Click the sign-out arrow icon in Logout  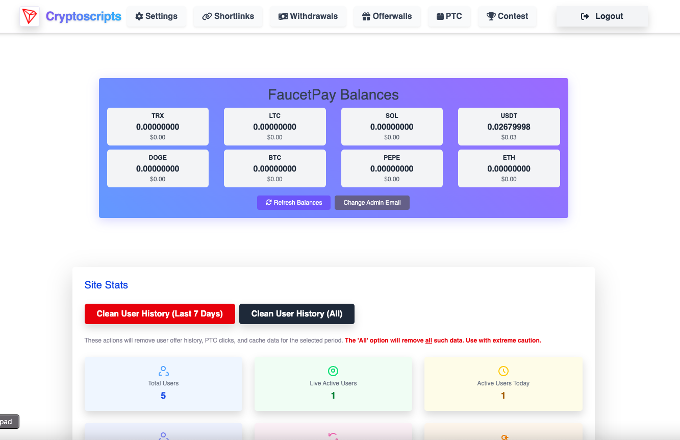tap(585, 16)
